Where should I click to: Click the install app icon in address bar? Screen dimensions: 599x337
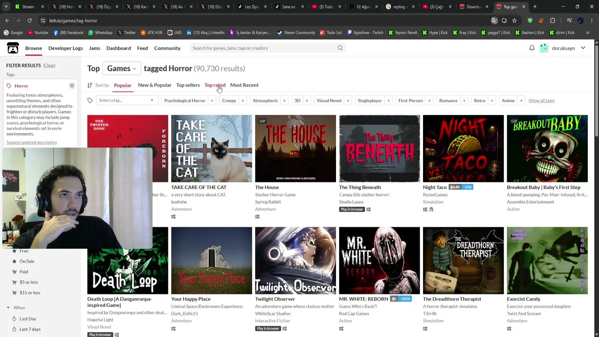click(504, 21)
